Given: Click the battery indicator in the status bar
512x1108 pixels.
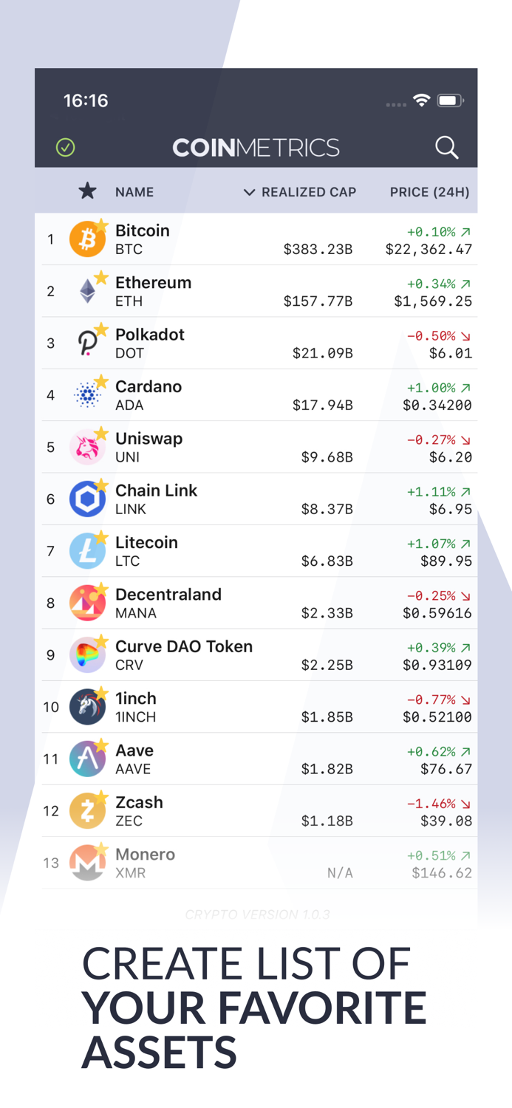Looking at the screenshot, I should point(451,100).
